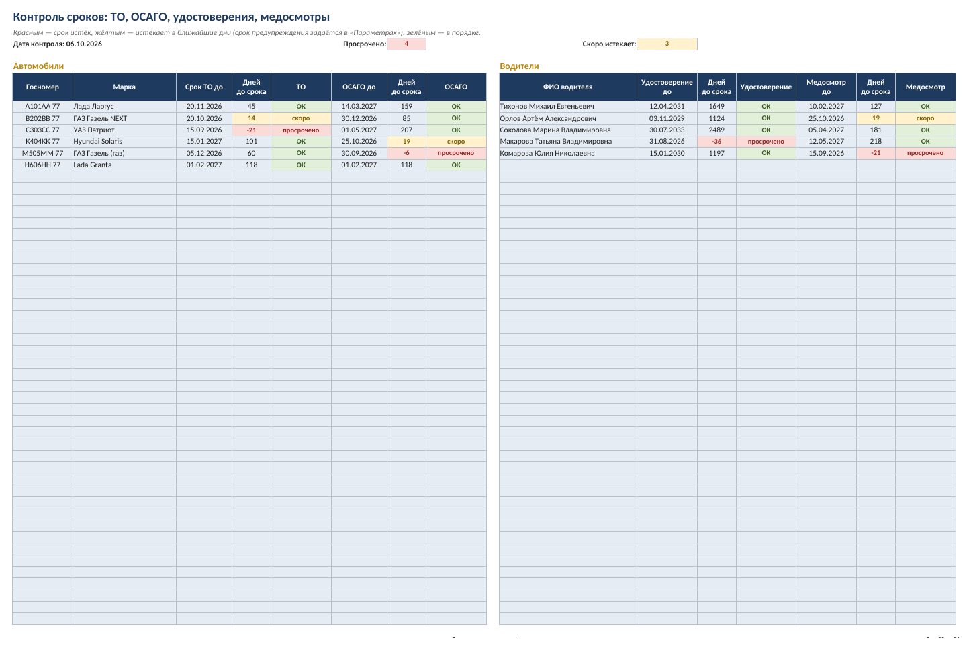Select the ОСАГО date "14.03.2027"
Viewport: 971px width, 650px height.
pos(359,107)
